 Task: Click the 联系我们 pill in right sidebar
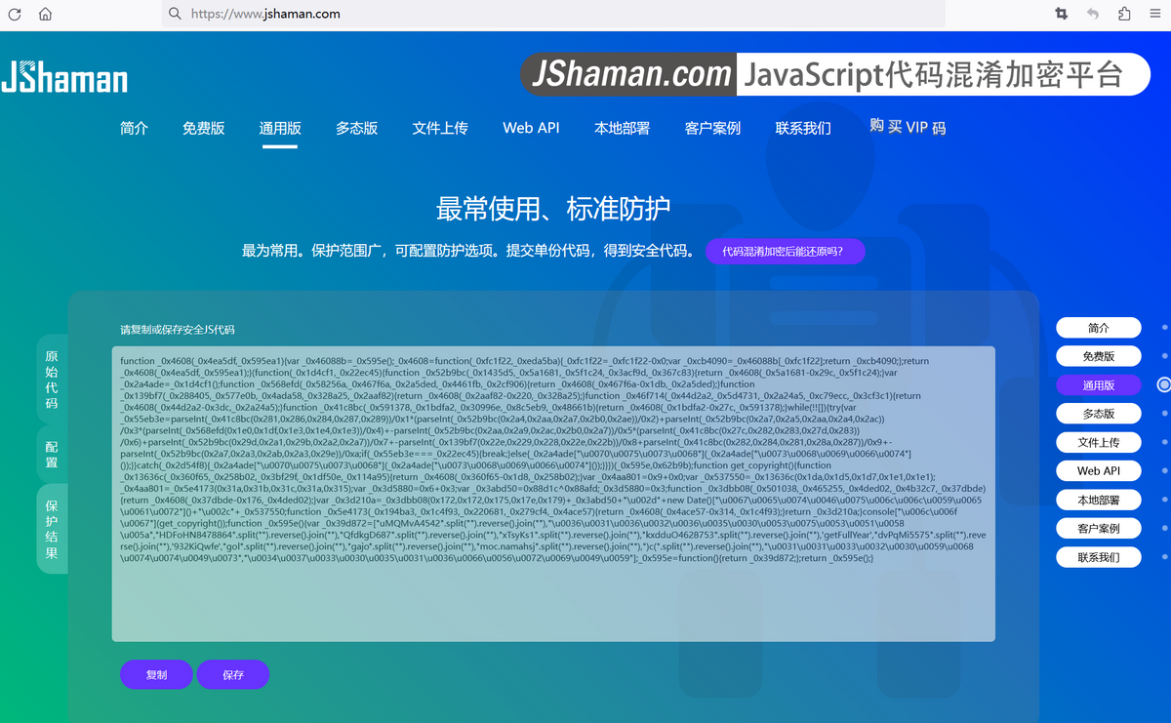[x=1099, y=558]
